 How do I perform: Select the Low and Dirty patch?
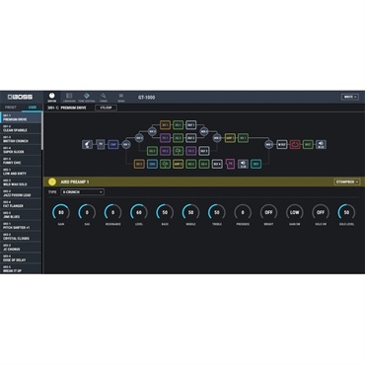click(x=21, y=172)
